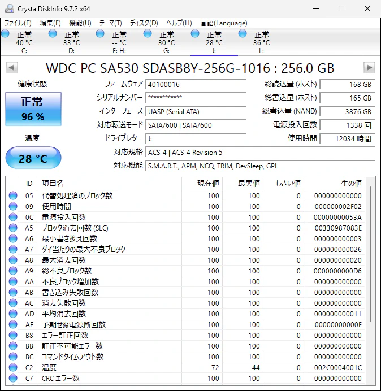Click the status orb of drive L:
Viewport: 381px width, 391px height.
pos(243,33)
